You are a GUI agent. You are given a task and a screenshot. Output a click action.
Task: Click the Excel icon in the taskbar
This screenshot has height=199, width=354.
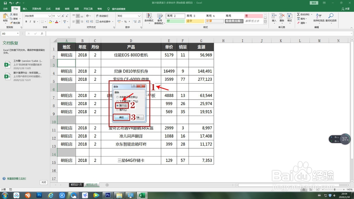tap(142, 195)
